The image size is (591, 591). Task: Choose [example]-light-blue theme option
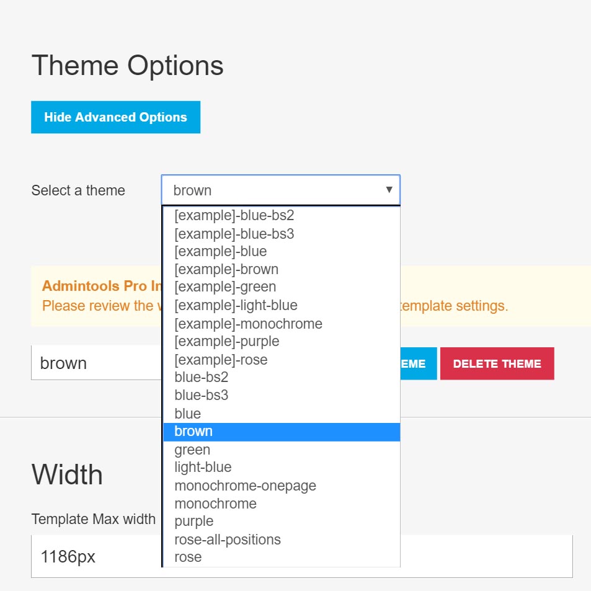[281, 305]
